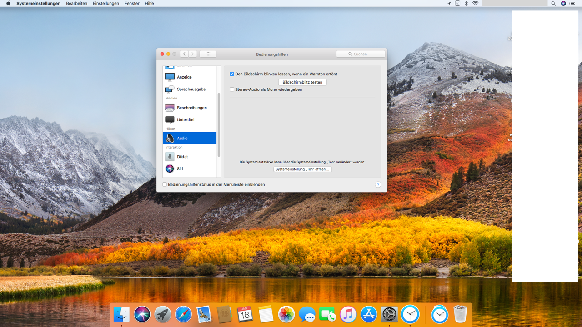The width and height of the screenshot is (582, 327).
Task: Open Siri settings in sidebar
Action: click(x=180, y=169)
